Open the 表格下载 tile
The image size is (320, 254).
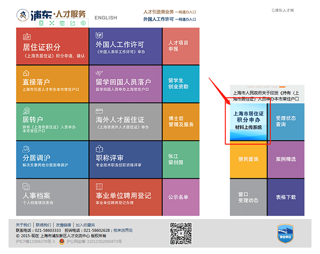(x=286, y=197)
